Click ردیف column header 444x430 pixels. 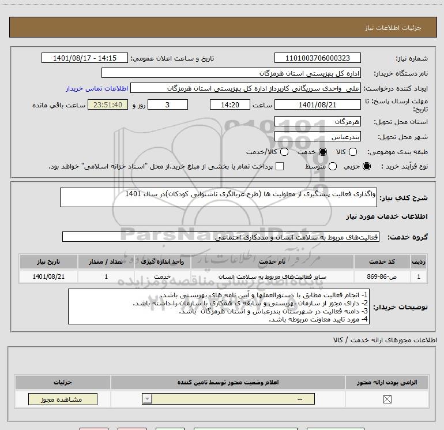pos(419,261)
